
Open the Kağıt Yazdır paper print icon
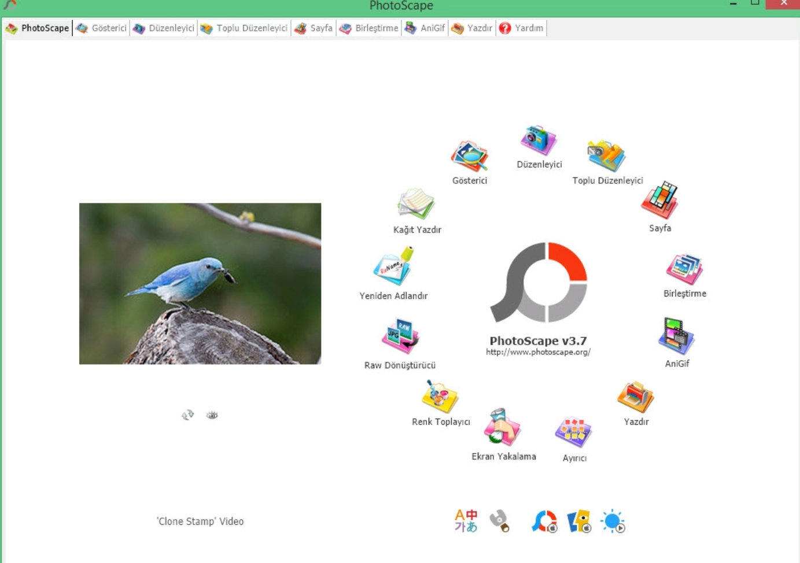click(x=416, y=204)
